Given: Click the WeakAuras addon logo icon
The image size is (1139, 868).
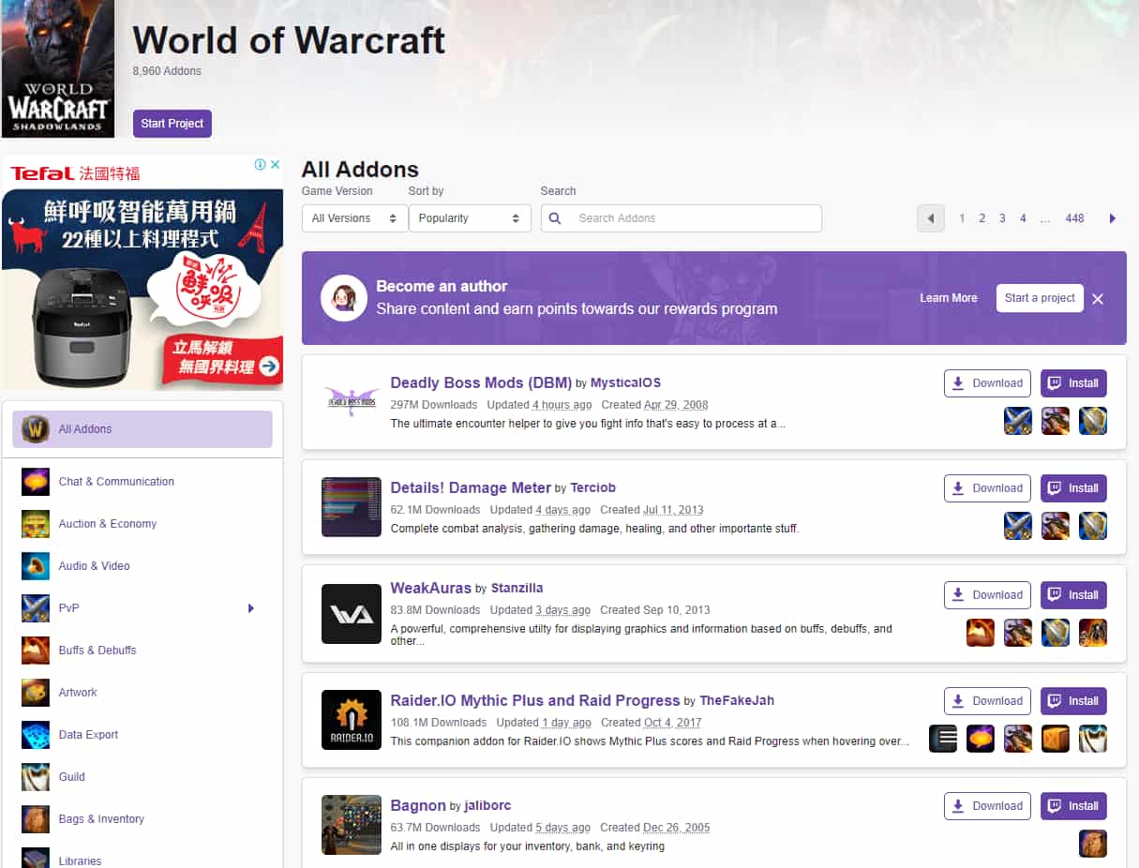Looking at the screenshot, I should [351, 614].
